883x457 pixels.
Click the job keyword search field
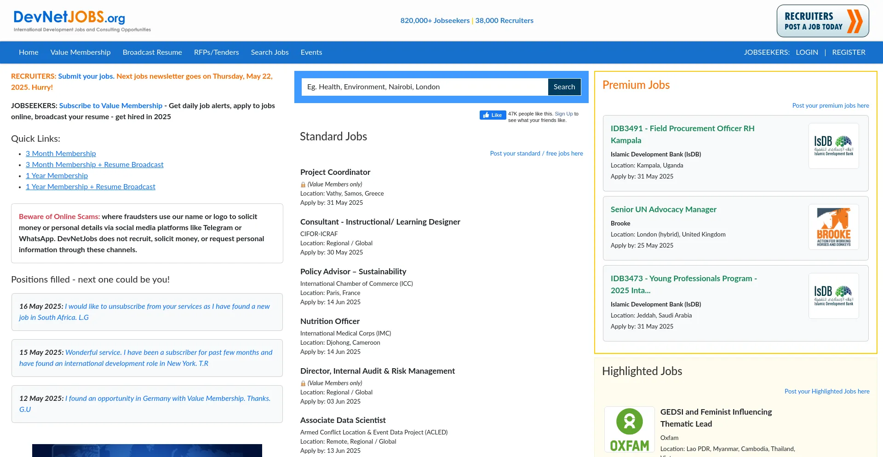[424, 87]
